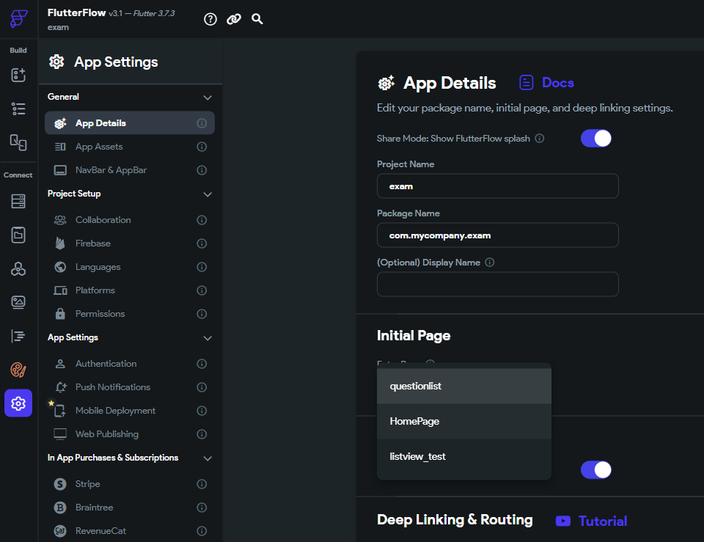Show info for Authentication row

pos(202,364)
